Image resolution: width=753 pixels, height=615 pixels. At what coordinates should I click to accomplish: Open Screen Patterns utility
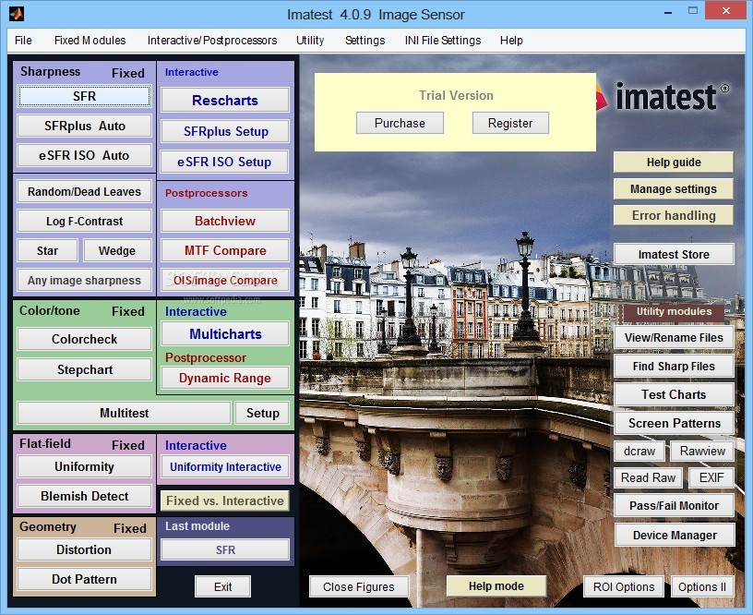pyautogui.click(x=674, y=423)
